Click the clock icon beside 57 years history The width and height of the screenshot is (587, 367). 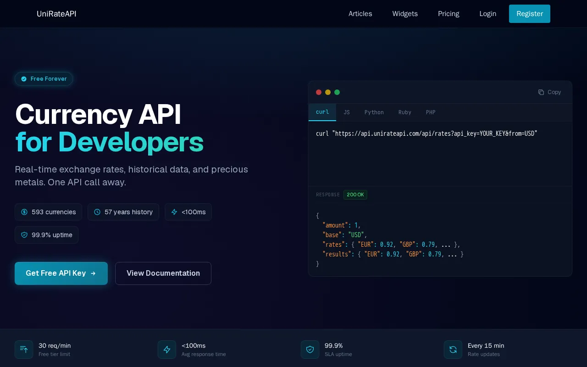pyautogui.click(x=97, y=212)
